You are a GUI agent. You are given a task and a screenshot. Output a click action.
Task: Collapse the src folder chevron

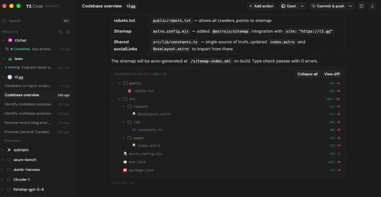pos(119,99)
